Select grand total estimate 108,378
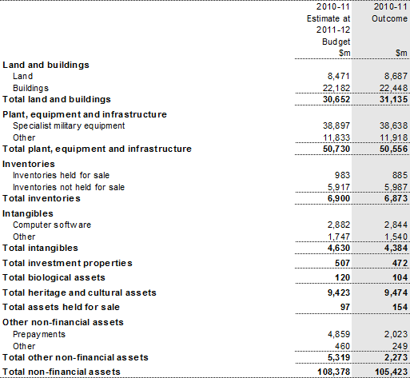The width and height of the screenshot is (410, 378). pyautogui.click(x=334, y=372)
